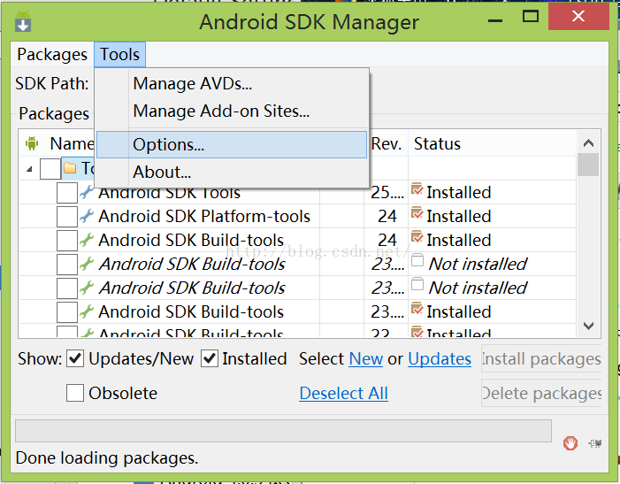
Task: Click Installed status text of Platform-tools row
Action: coord(459,216)
